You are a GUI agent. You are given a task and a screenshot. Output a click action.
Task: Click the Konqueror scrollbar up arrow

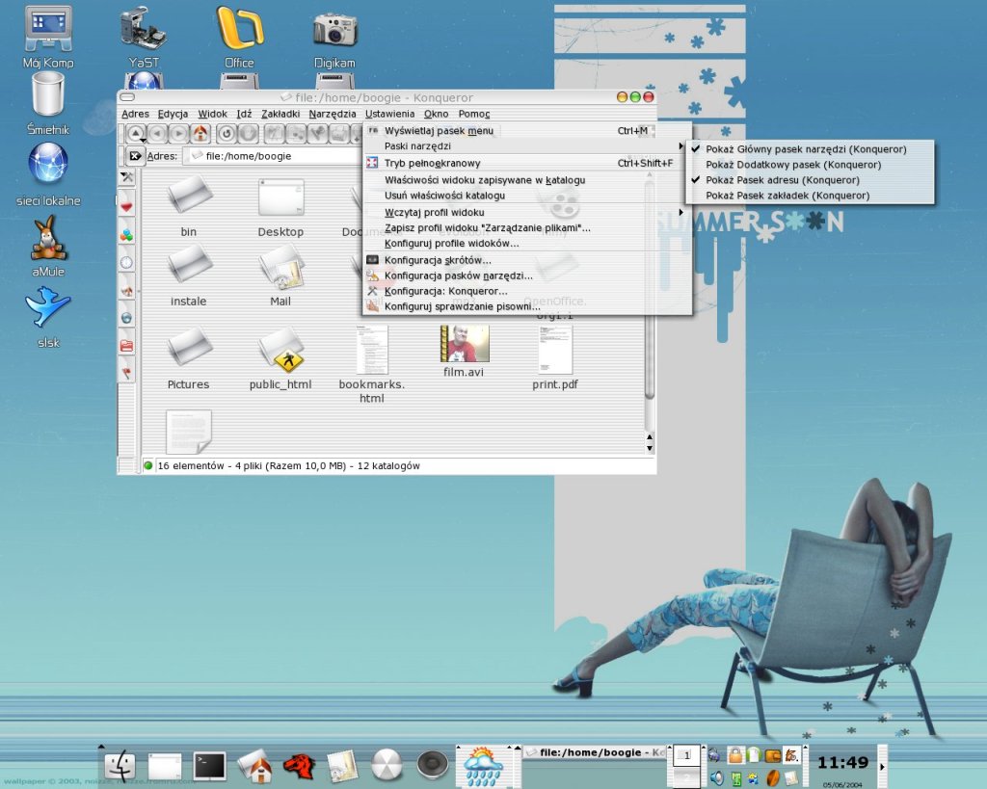[x=650, y=437]
